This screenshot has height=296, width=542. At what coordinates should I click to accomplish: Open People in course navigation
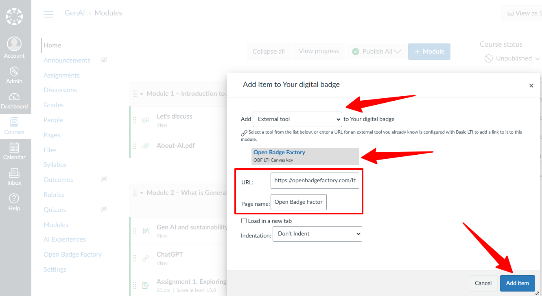[x=53, y=120]
